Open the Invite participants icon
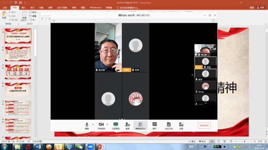The height and width of the screenshot is (150, 268). [x=127, y=126]
